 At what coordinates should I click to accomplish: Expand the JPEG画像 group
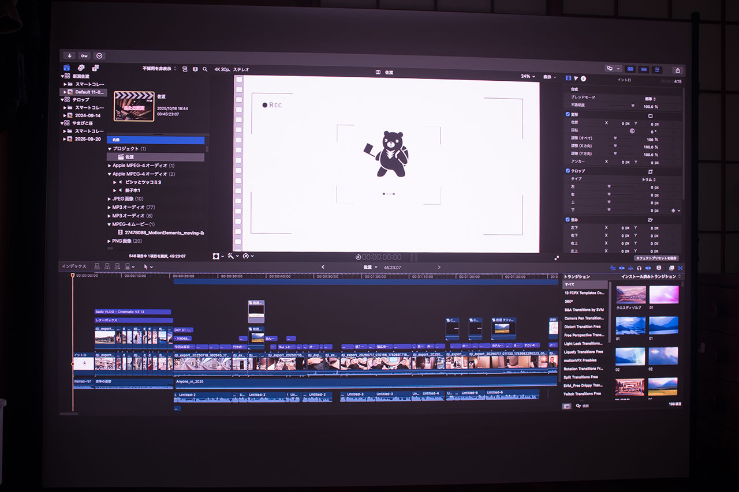tap(110, 198)
